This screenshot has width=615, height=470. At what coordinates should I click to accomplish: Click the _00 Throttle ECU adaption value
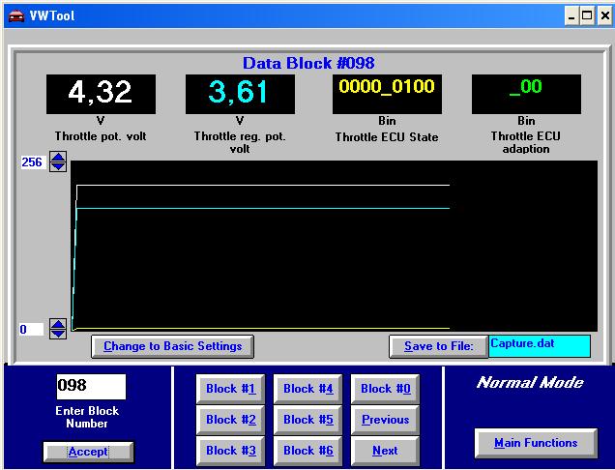(x=526, y=94)
